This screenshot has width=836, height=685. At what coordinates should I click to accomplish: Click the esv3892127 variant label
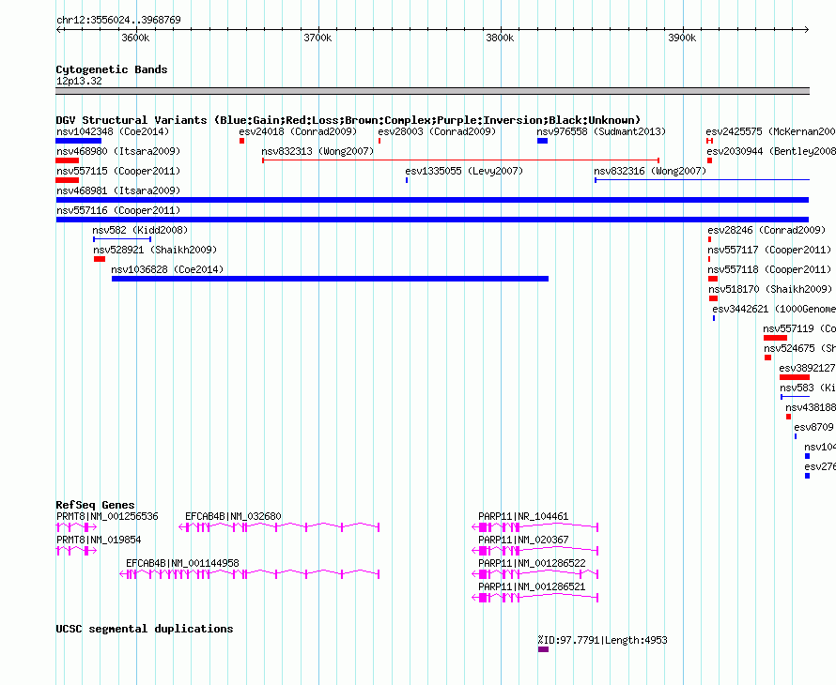click(807, 368)
